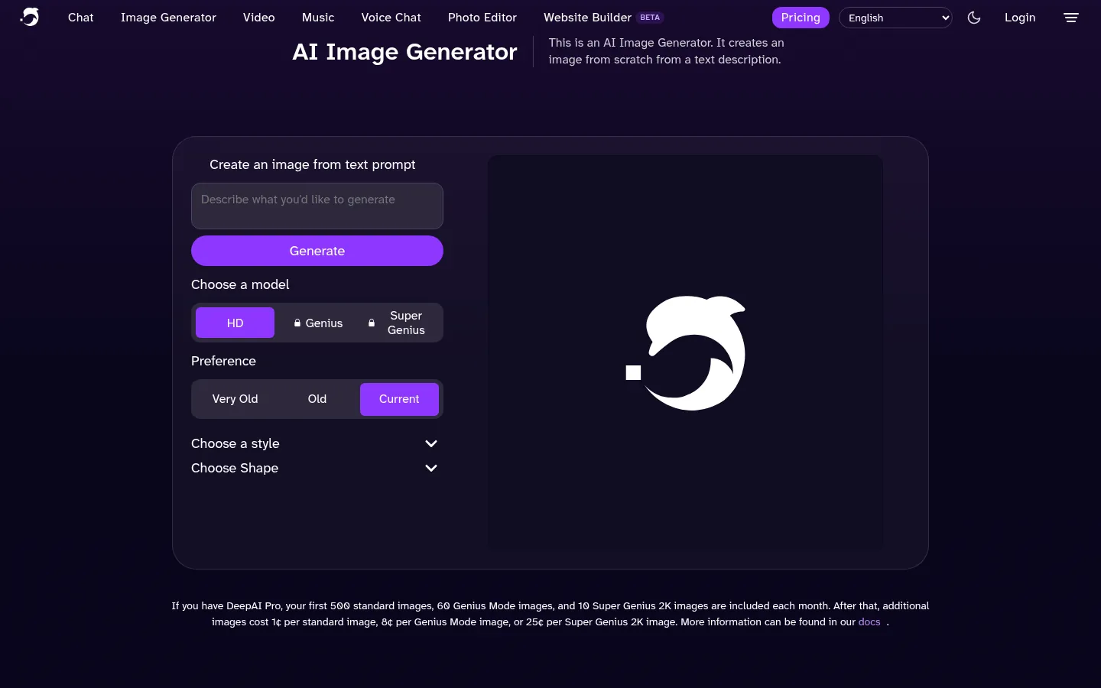Toggle dark mode with the moon icon
Image resolution: width=1101 pixels, height=688 pixels.
tap(974, 18)
